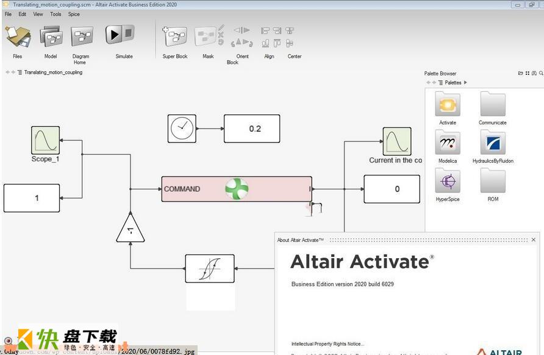
Task: Click the Business Edition version text
Action: (342, 284)
